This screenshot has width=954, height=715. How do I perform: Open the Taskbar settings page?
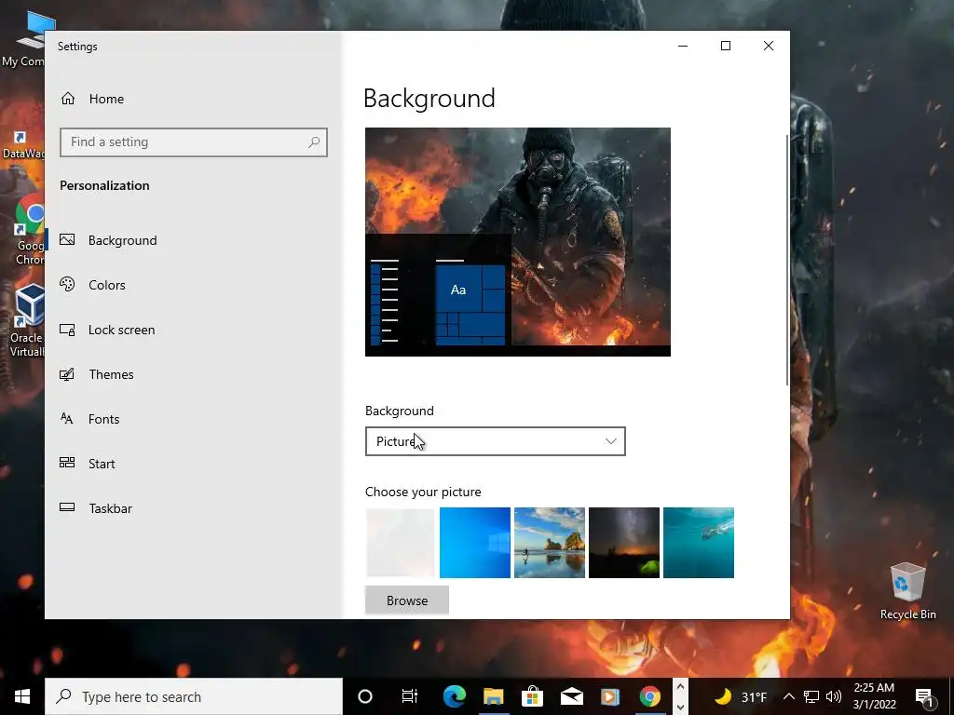click(x=194, y=508)
